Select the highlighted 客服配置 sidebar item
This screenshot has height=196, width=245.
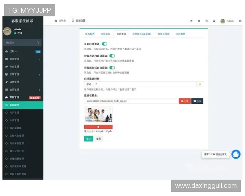point(23,105)
